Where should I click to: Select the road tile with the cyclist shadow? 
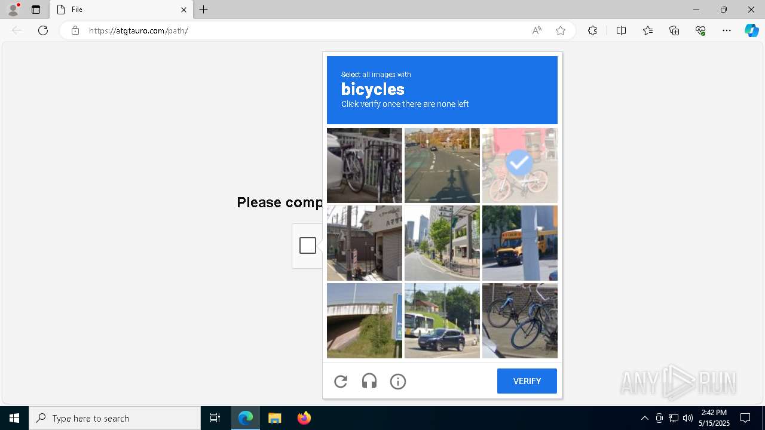tap(442, 165)
